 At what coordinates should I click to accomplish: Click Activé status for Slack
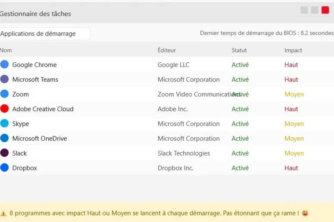click(240, 153)
